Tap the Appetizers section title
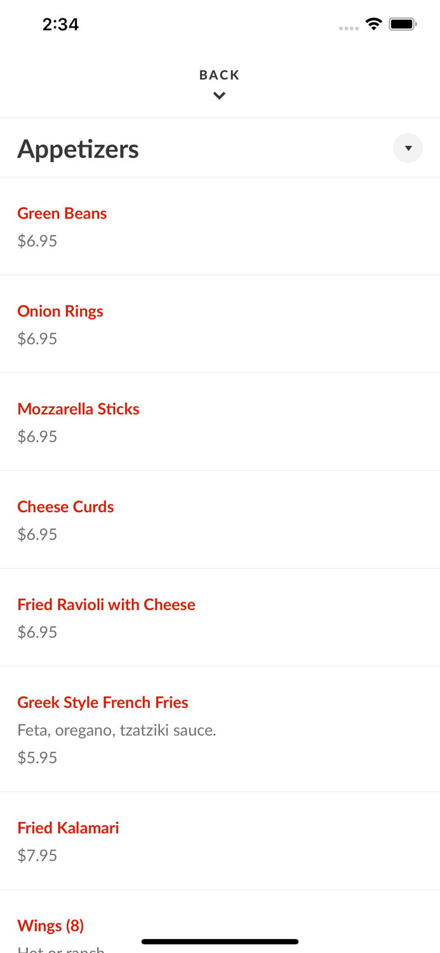The image size is (440, 953). tap(78, 148)
